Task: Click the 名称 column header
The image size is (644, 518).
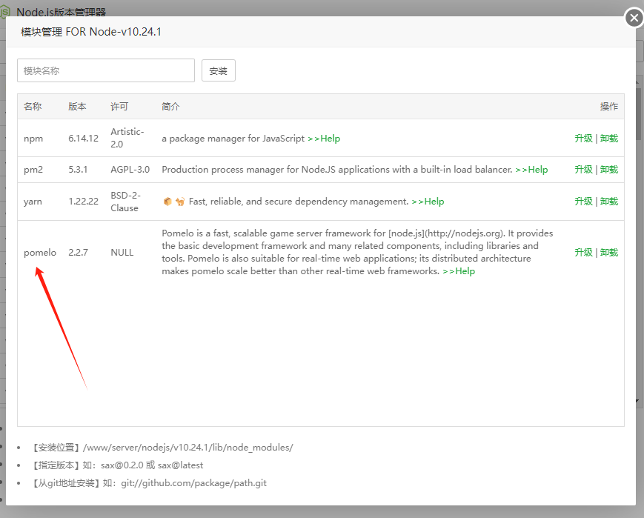Action: point(33,107)
